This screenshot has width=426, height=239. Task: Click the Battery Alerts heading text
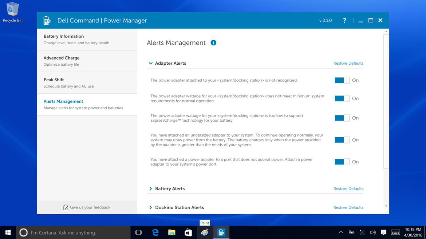point(170,189)
